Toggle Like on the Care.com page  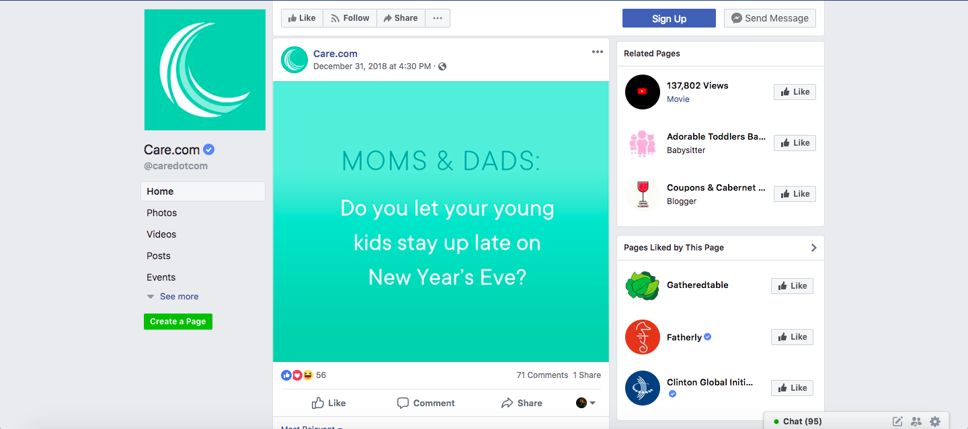click(x=302, y=18)
